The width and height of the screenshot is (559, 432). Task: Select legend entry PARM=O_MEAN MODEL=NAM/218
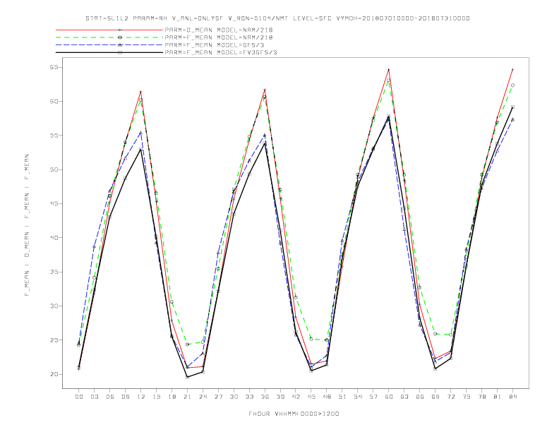click(219, 30)
